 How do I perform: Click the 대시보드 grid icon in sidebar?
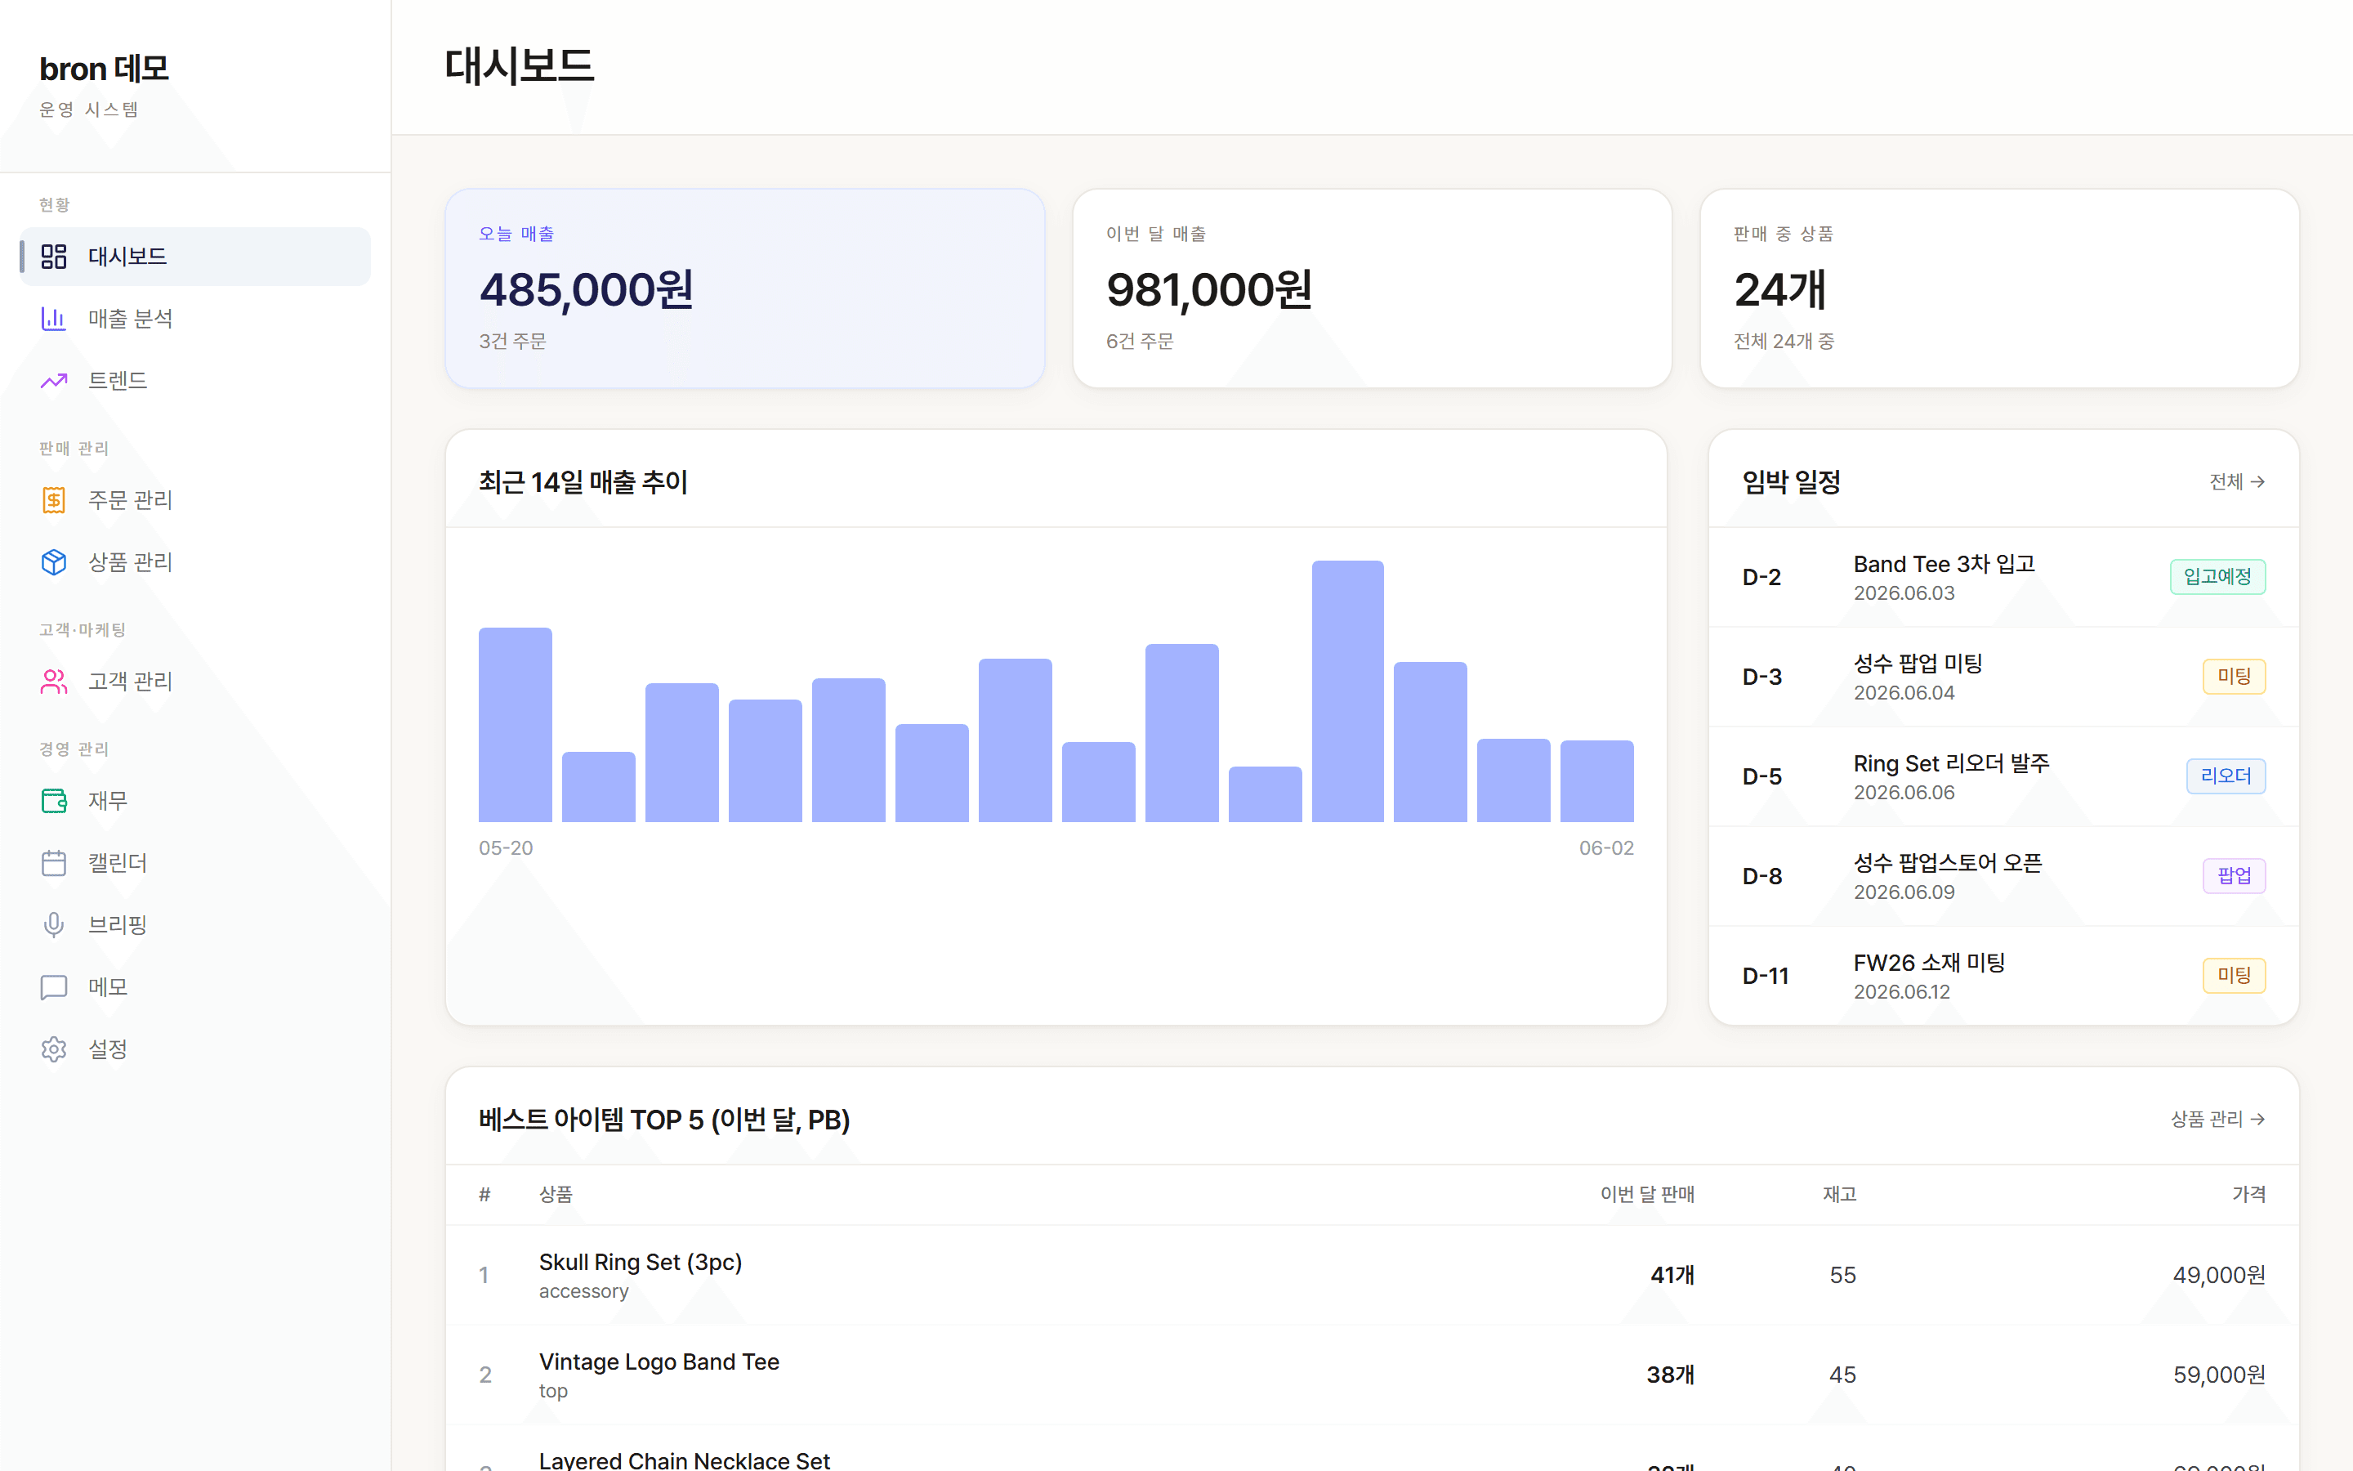(53, 257)
